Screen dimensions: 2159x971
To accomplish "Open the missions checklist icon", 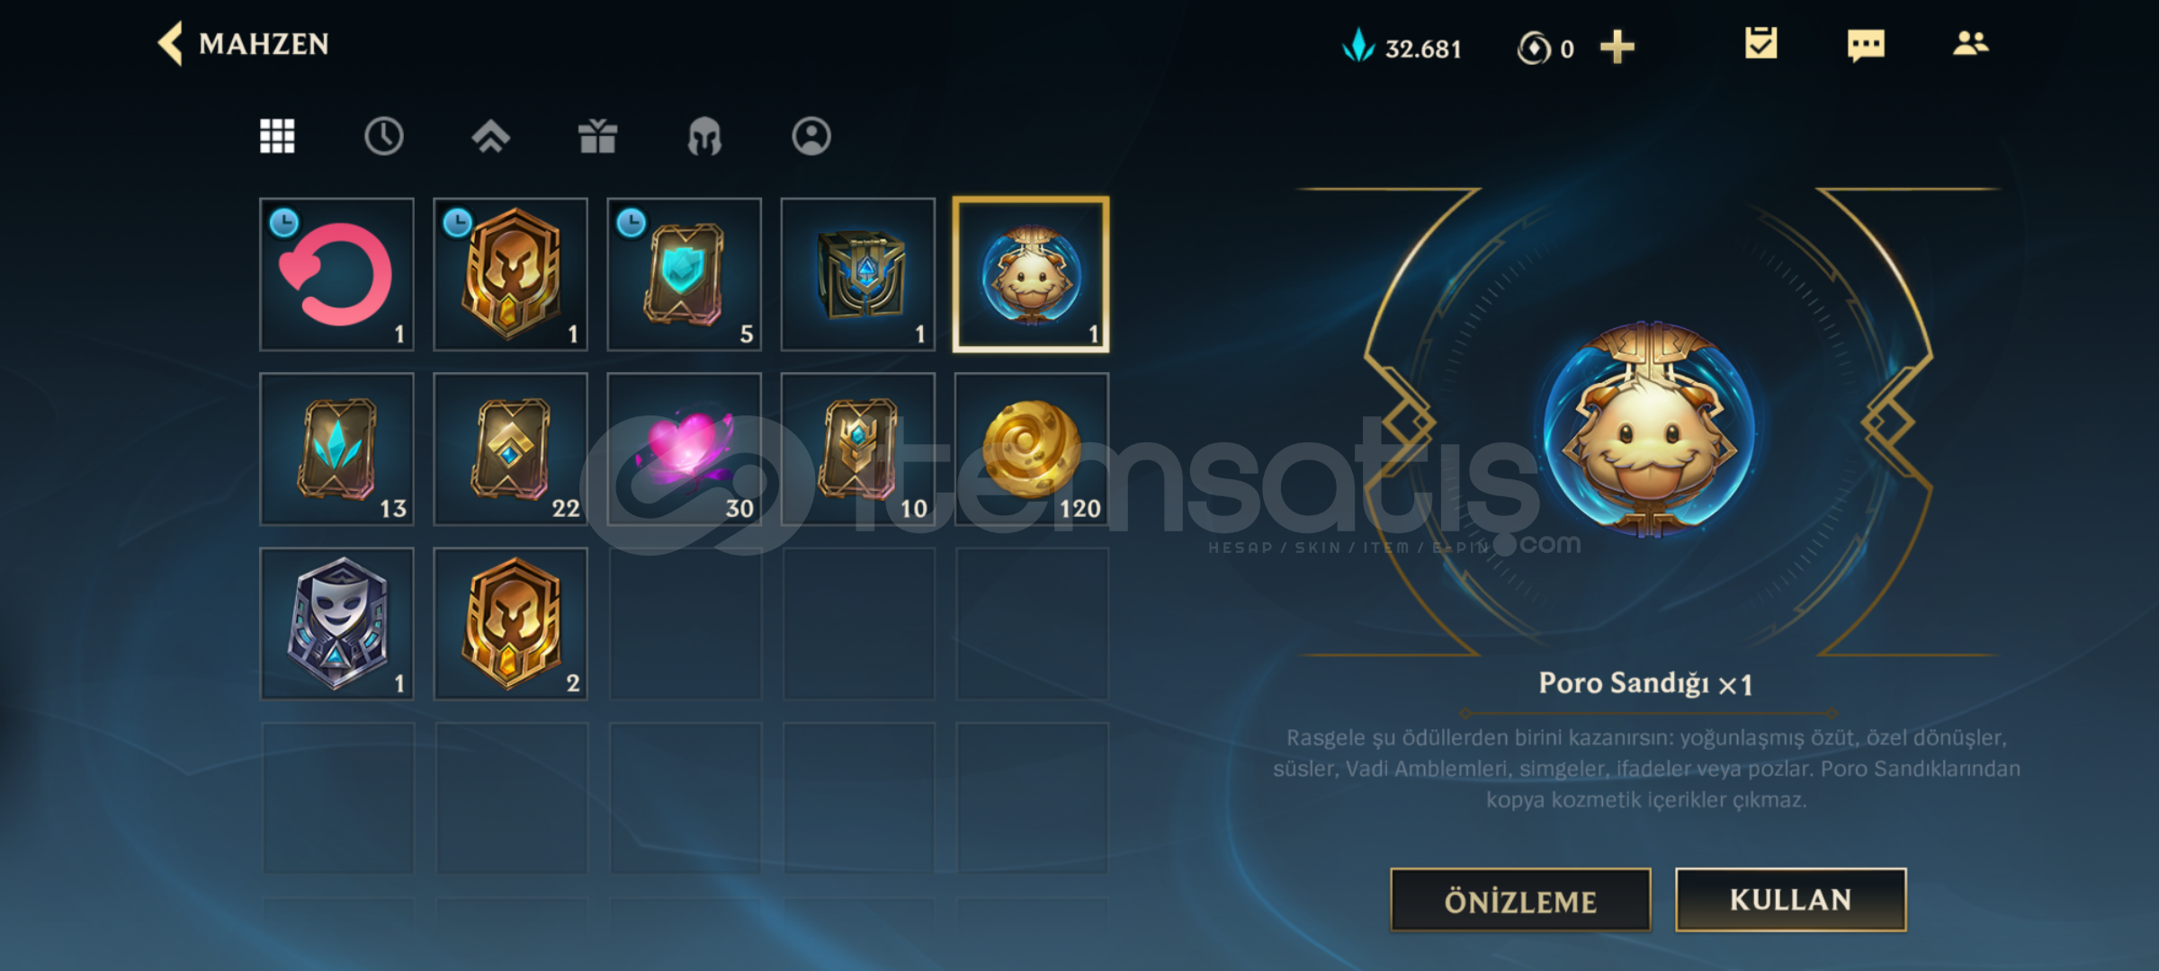I will (x=1760, y=43).
